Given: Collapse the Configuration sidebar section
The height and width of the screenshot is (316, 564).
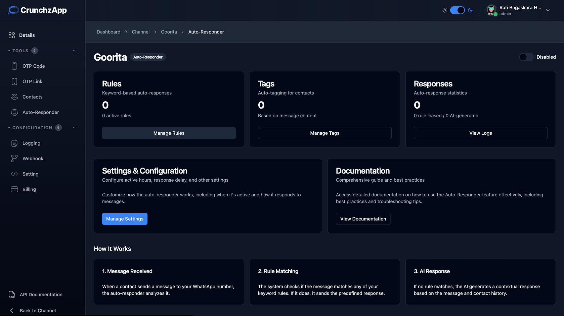Looking at the screenshot, I should click(x=74, y=128).
